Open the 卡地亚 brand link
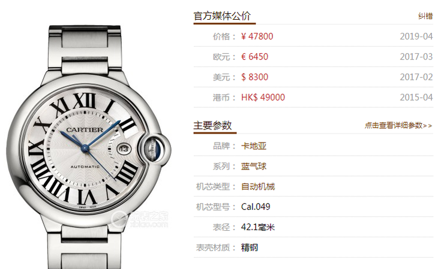Image resolution: width=438 pixels, height=269 pixels. point(254,146)
